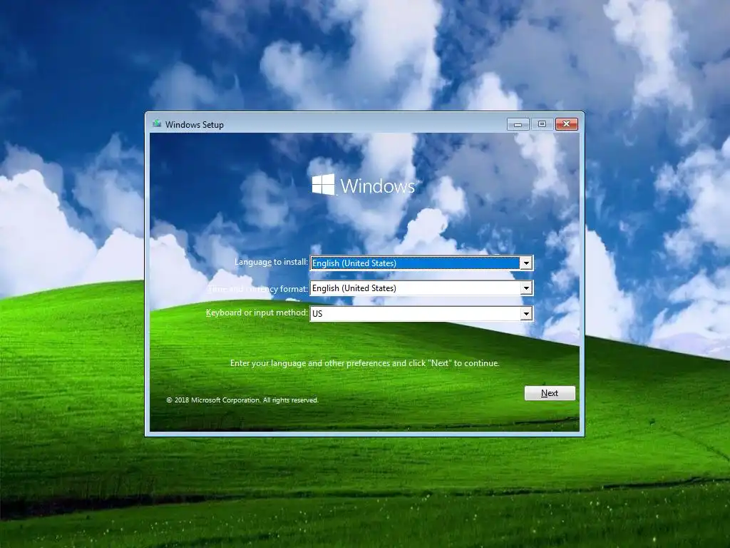Click the 'Keyboard or input method:' label
Image resolution: width=730 pixels, height=548 pixels.
coord(257,313)
